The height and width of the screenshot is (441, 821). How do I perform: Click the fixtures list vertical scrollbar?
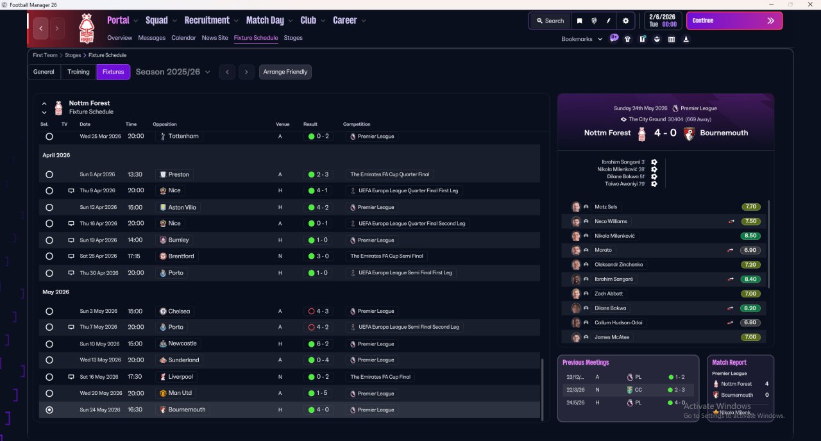point(543,388)
